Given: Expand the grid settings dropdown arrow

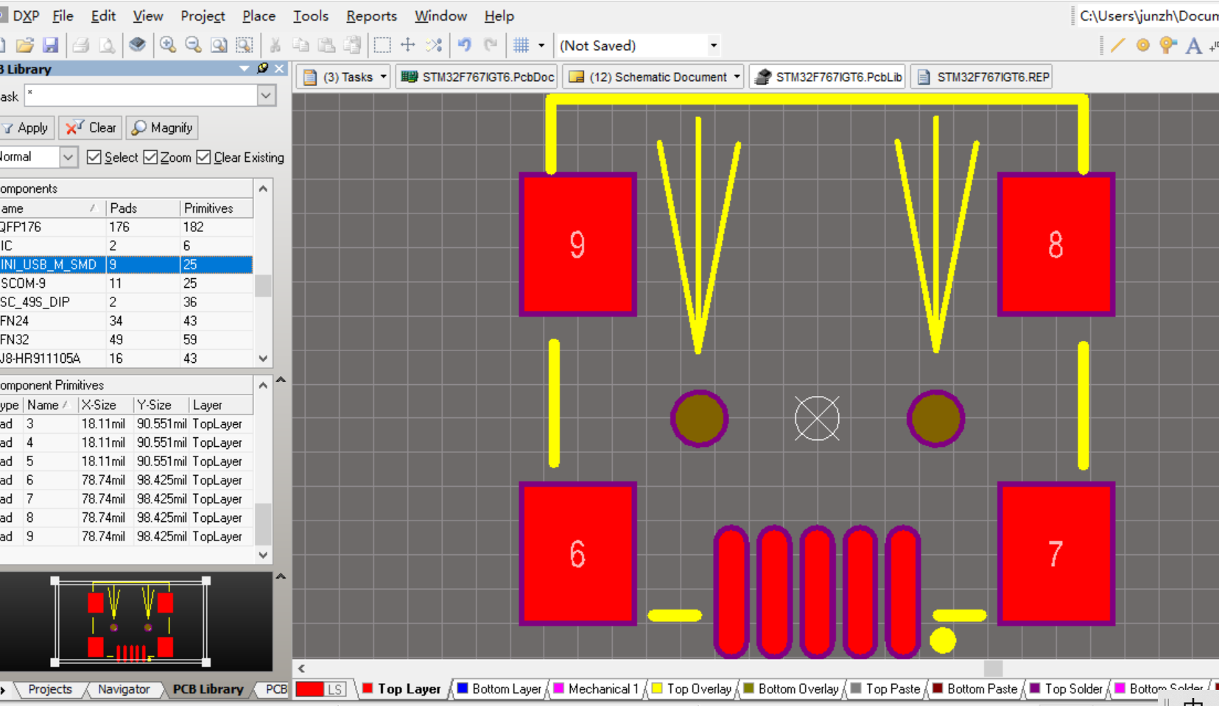Looking at the screenshot, I should coord(541,46).
